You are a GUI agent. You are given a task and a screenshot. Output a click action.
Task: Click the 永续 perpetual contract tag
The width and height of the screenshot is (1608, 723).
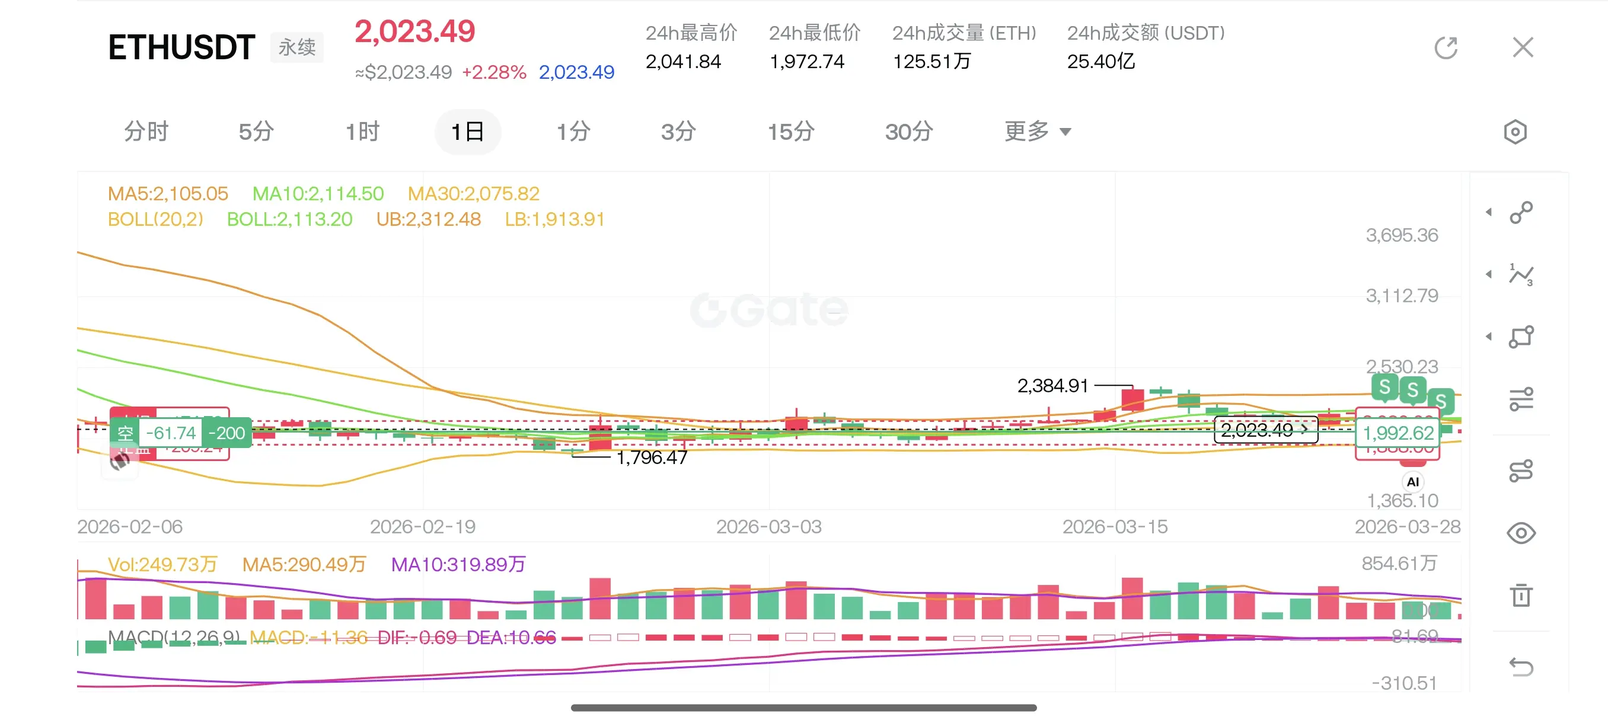coord(296,47)
